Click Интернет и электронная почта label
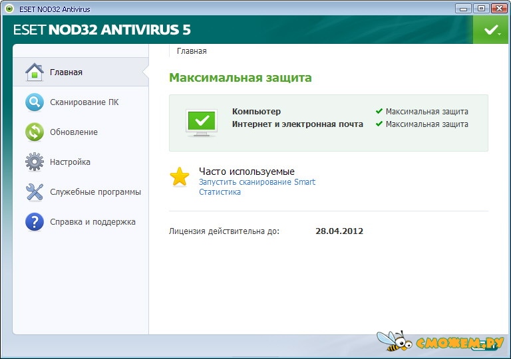The height and width of the screenshot is (359, 511). [297, 124]
